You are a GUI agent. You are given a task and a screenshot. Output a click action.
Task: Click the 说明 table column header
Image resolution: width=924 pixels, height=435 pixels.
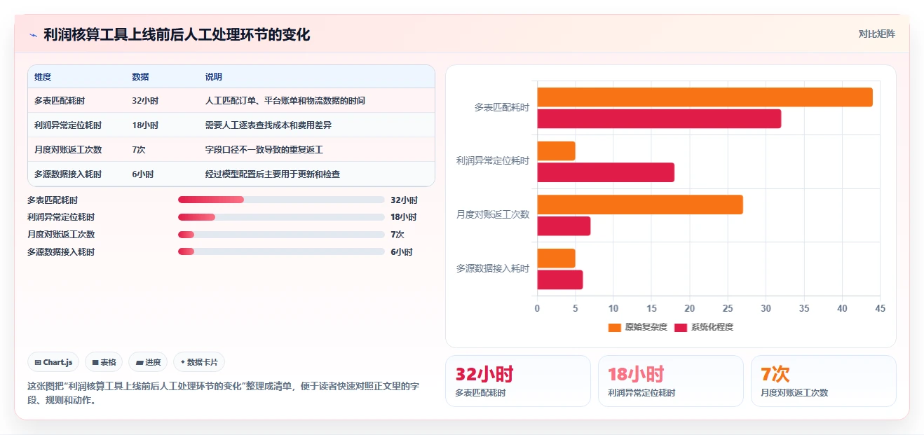[x=213, y=77]
